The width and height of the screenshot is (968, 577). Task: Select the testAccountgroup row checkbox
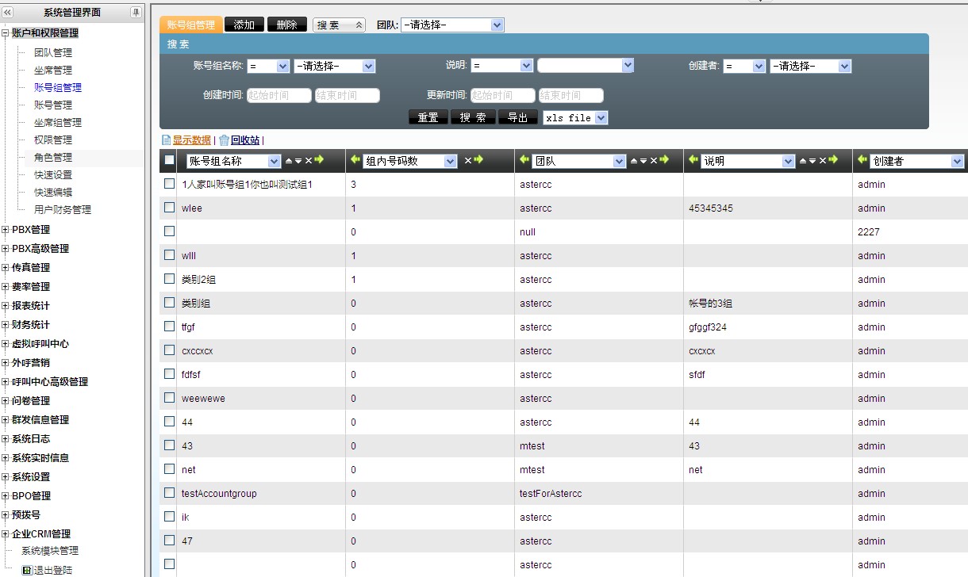(x=169, y=493)
